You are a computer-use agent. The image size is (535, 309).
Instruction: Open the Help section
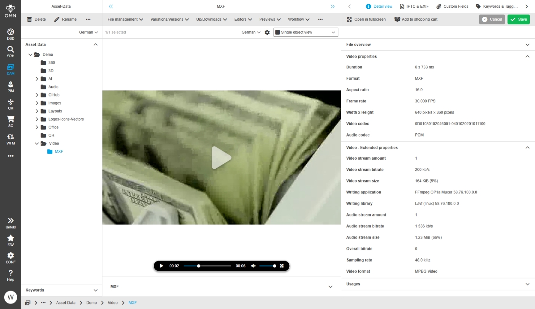tap(10, 275)
